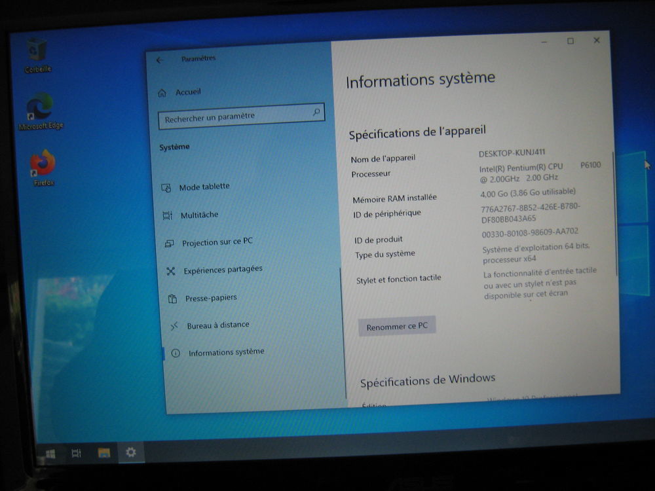The height and width of the screenshot is (491, 655).
Task: Open Expériences partagées page
Action: pyautogui.click(x=223, y=270)
